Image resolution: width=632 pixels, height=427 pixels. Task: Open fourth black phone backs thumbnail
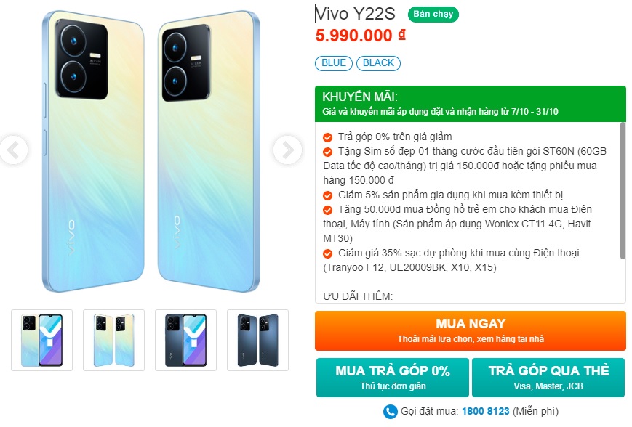tap(257, 340)
